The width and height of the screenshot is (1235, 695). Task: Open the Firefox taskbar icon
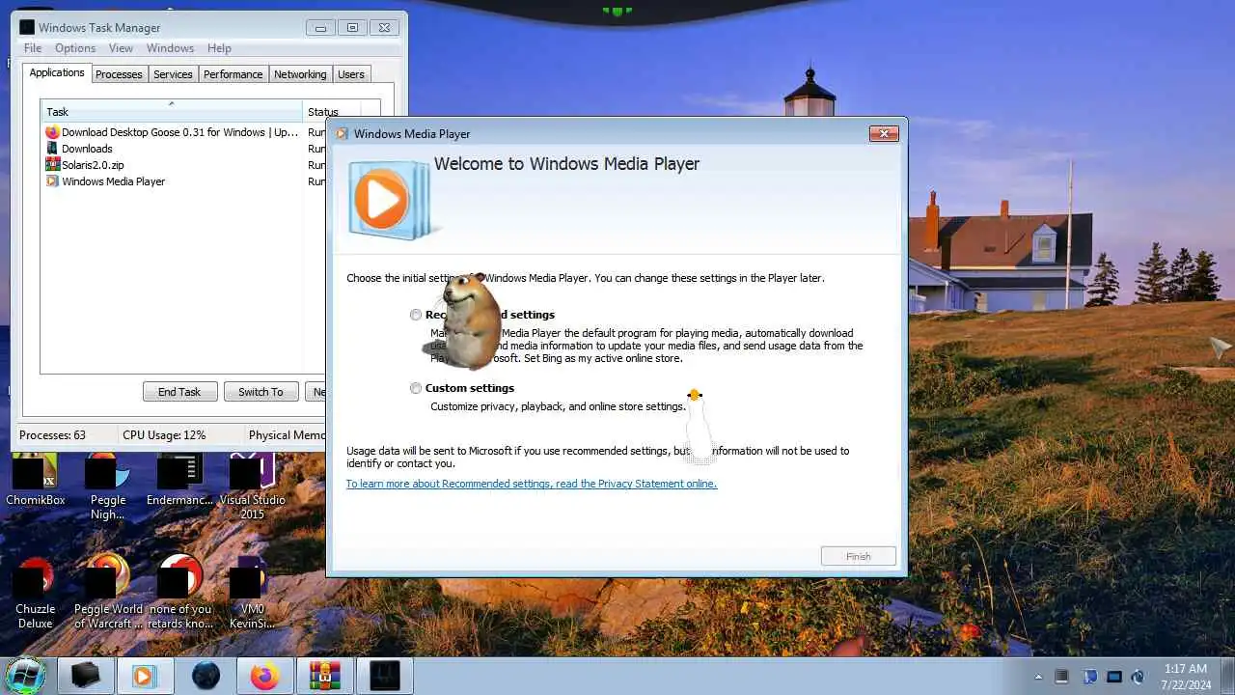click(x=264, y=677)
